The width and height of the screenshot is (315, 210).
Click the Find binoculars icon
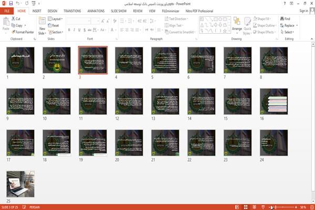coord(282,19)
